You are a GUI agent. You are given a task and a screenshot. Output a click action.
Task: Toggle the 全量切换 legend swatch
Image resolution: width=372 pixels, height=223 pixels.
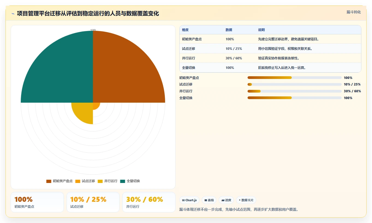[x=123, y=181]
